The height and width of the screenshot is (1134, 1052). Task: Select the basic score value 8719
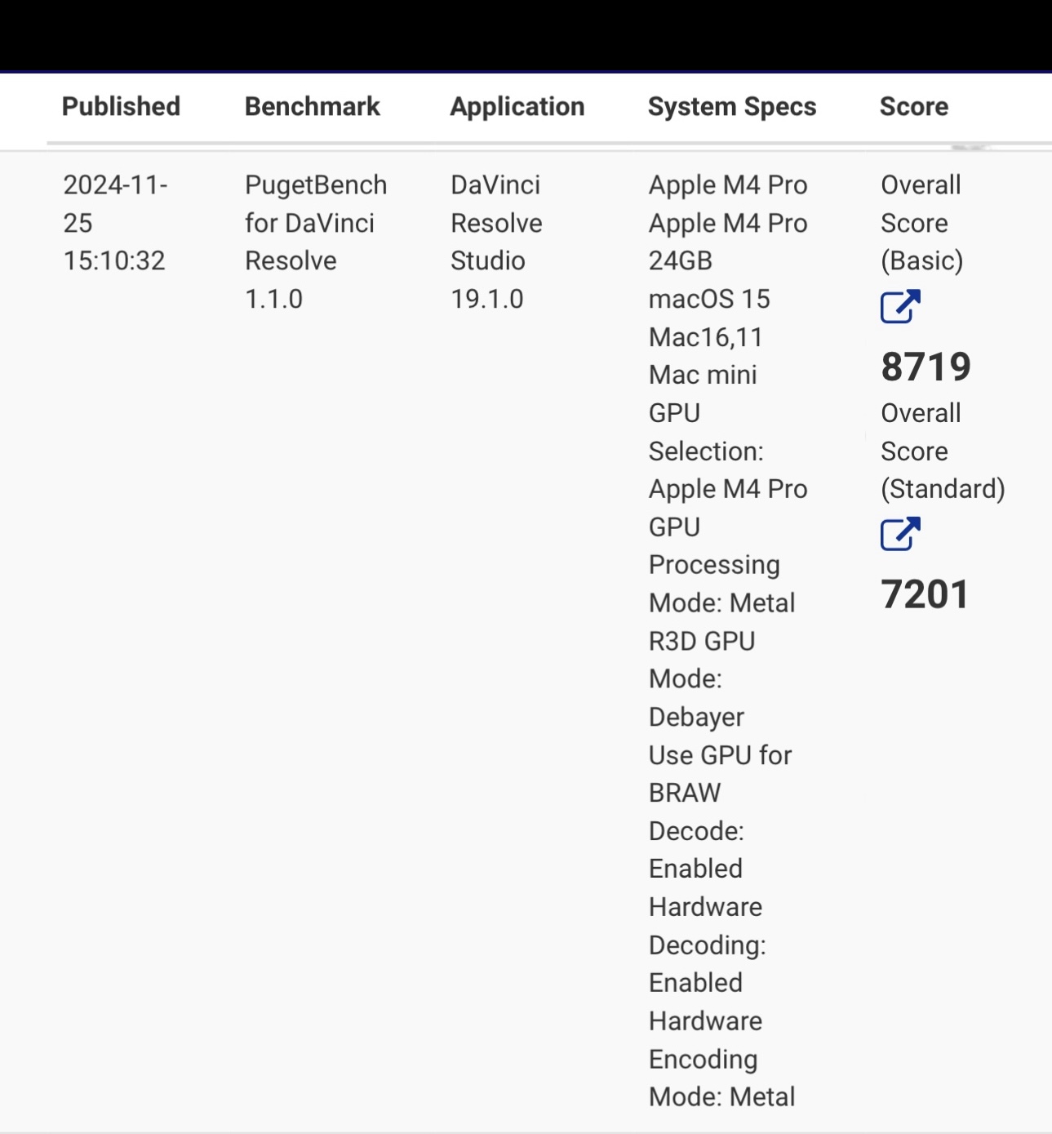click(926, 367)
